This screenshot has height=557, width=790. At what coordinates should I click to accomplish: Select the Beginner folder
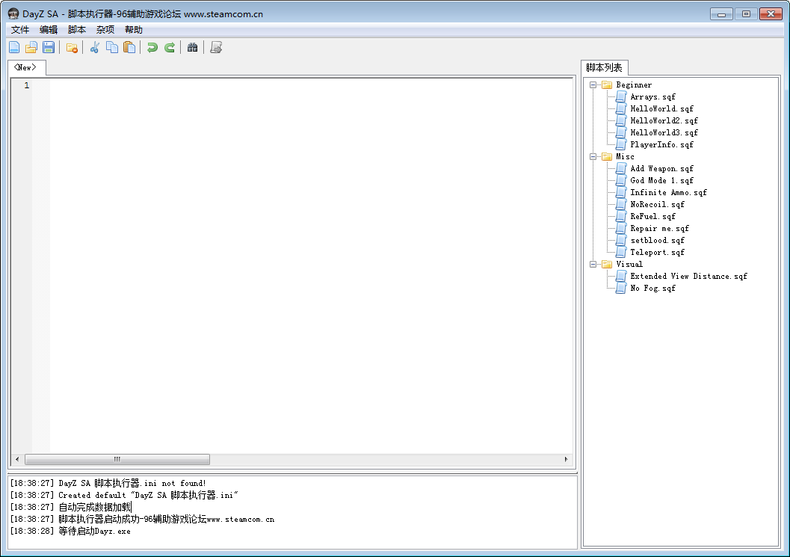(x=633, y=84)
